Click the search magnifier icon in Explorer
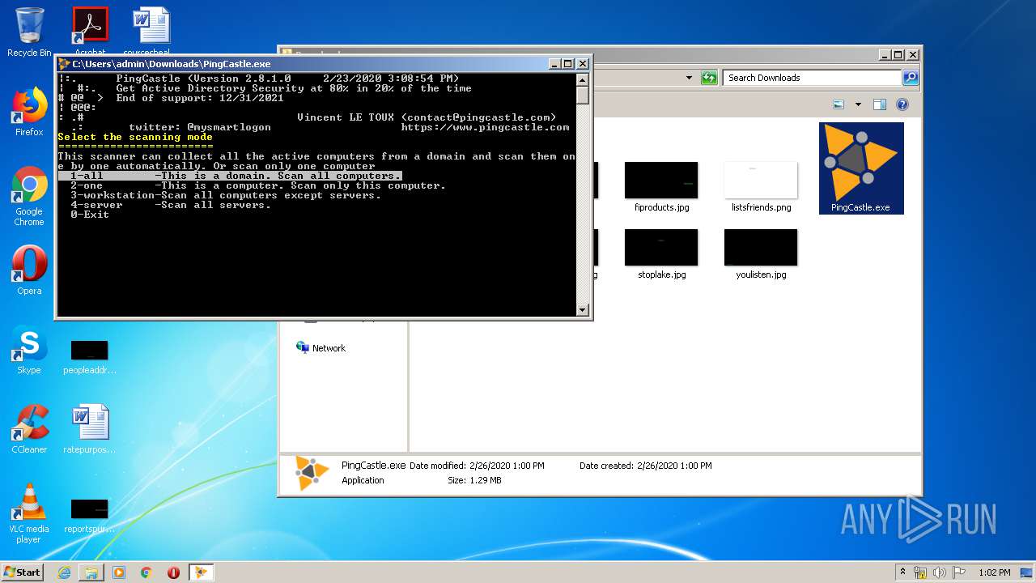 click(911, 78)
